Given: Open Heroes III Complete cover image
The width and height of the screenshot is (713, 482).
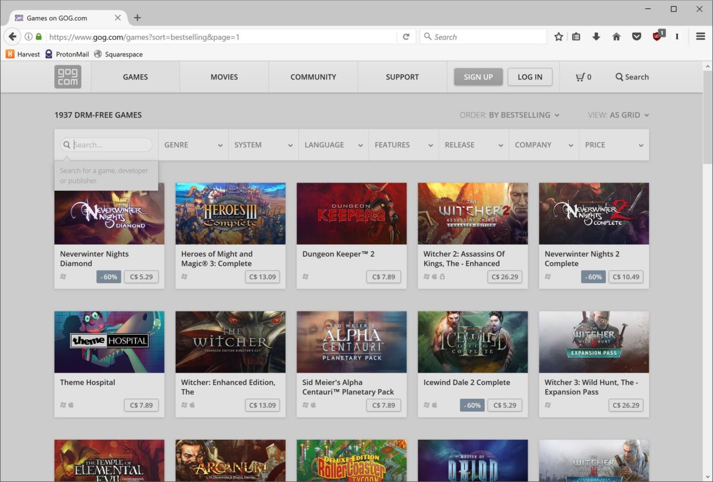Looking at the screenshot, I should click(x=231, y=214).
